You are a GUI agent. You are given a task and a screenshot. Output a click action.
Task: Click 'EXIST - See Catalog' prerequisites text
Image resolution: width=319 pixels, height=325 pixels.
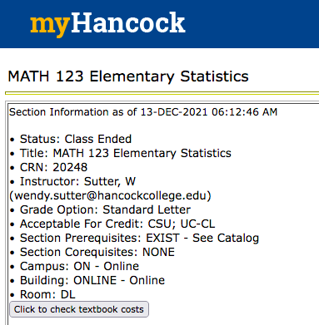point(202,238)
